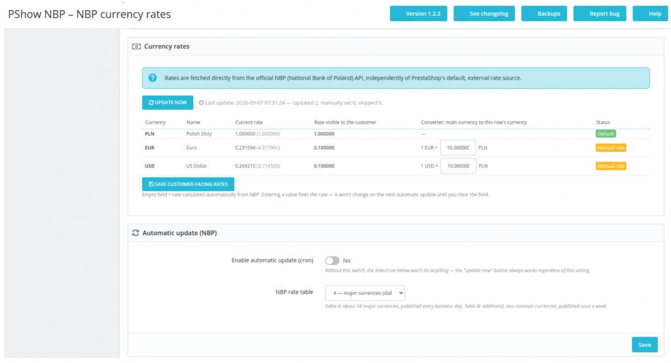The height and width of the screenshot is (363, 671).
Task: Open the NBP rate table dropdown
Action: [x=365, y=293]
